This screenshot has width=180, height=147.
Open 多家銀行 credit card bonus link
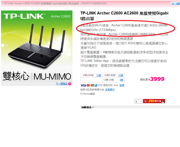click(x=110, y=89)
